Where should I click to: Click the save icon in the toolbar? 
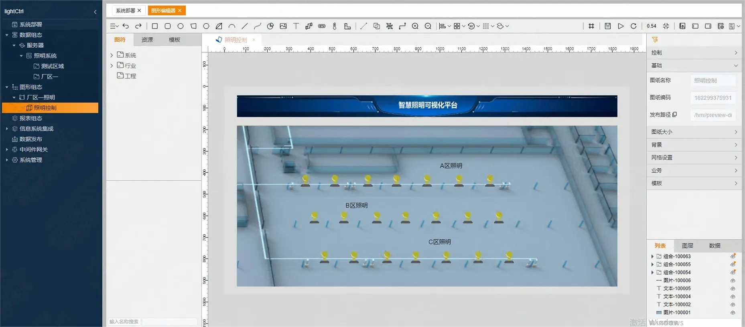608,26
